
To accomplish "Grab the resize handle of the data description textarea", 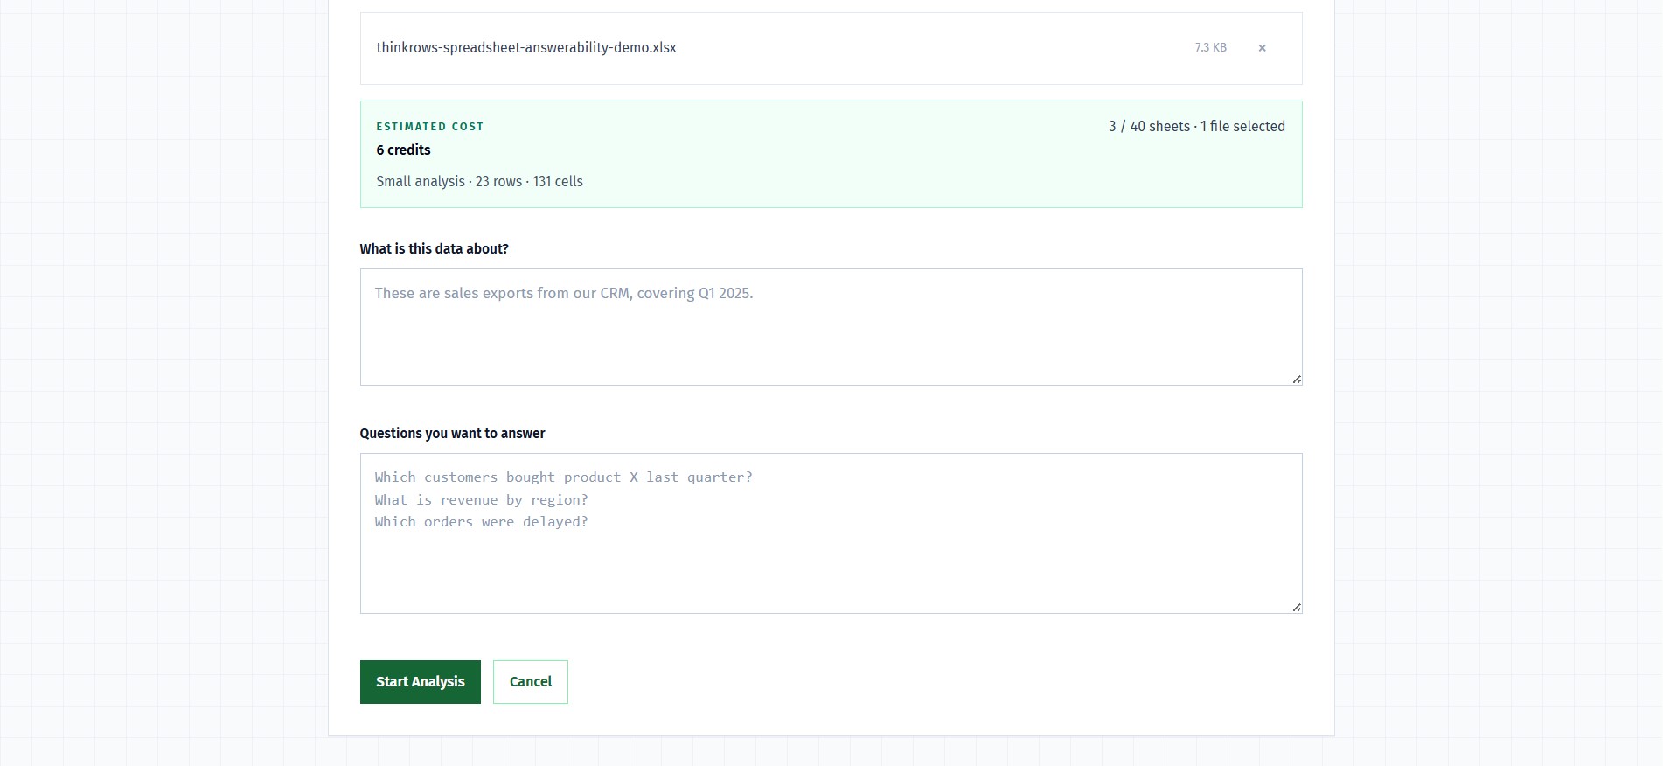I will point(1297,380).
